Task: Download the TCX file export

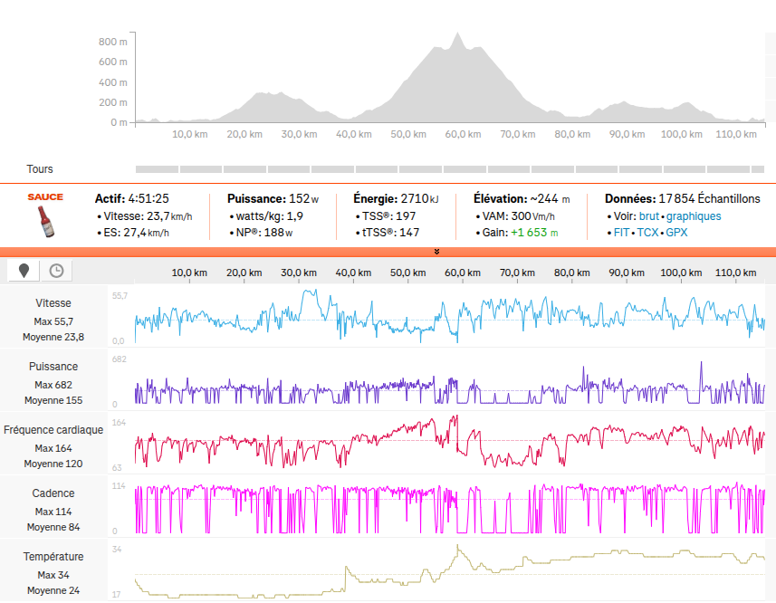Action: tap(647, 233)
